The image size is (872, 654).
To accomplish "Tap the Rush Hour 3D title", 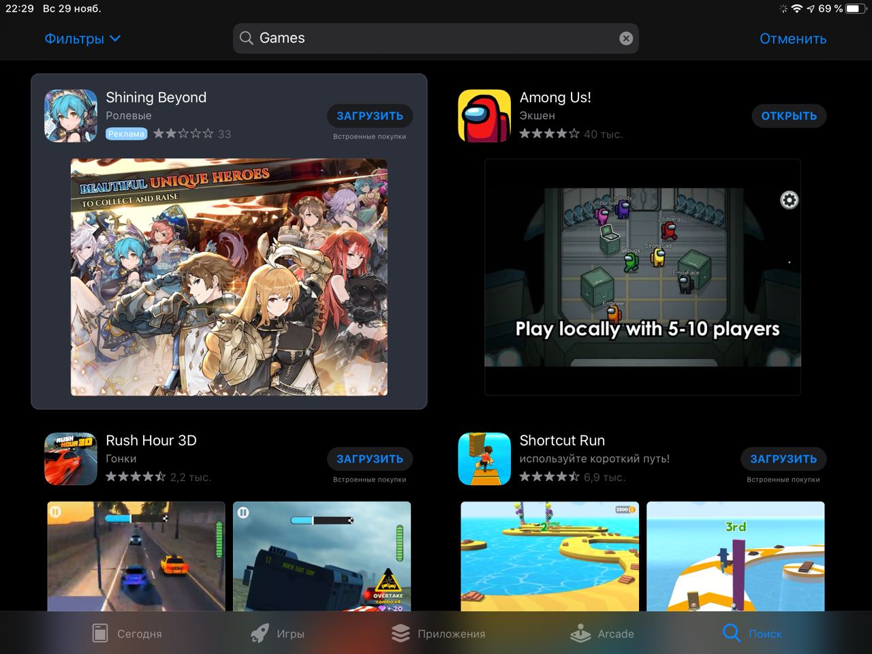I will point(151,440).
